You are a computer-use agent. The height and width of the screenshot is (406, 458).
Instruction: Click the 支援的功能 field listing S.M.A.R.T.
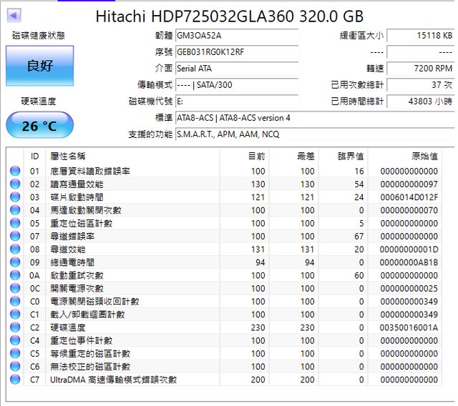315,134
